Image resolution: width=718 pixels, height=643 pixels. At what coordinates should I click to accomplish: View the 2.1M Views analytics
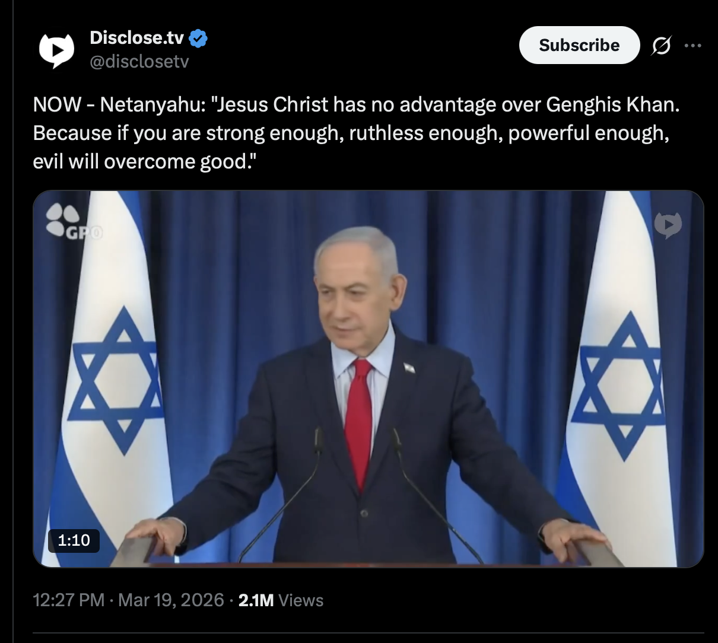coord(281,600)
